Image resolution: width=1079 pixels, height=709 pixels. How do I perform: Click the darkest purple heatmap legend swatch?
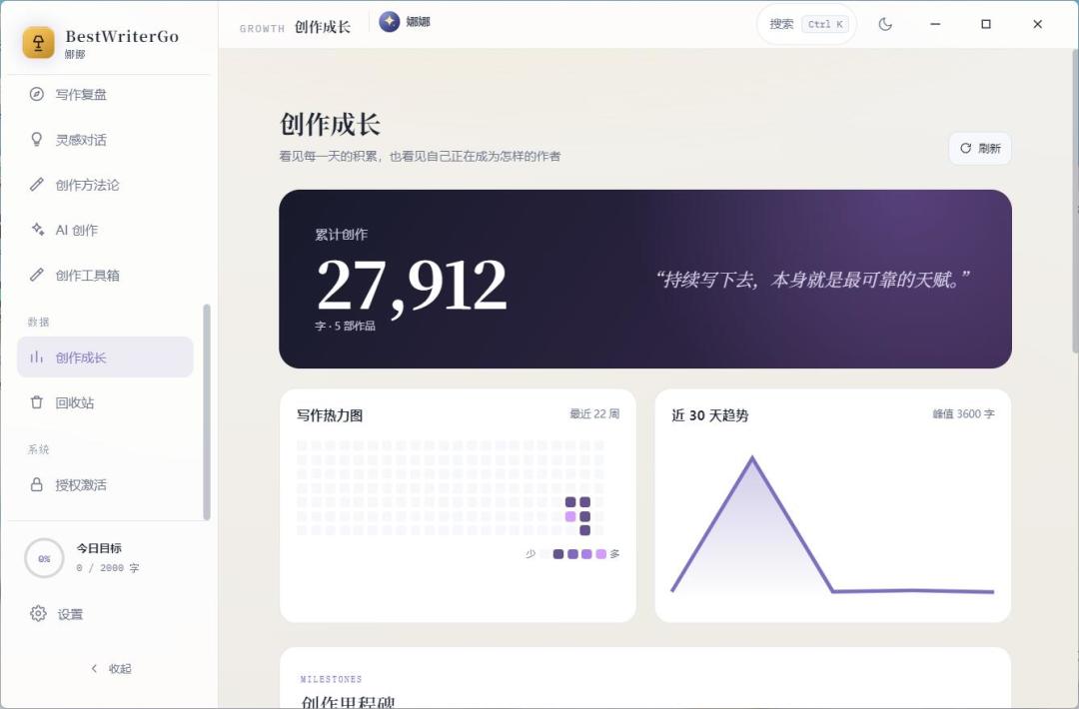coord(558,554)
